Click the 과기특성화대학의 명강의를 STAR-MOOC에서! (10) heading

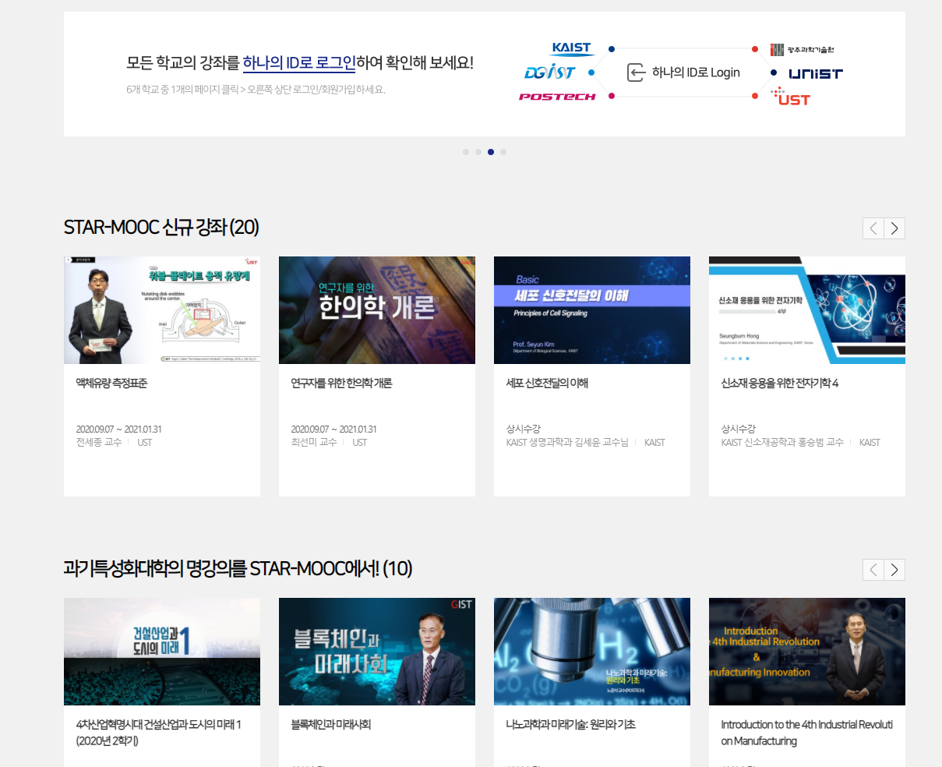click(x=238, y=568)
